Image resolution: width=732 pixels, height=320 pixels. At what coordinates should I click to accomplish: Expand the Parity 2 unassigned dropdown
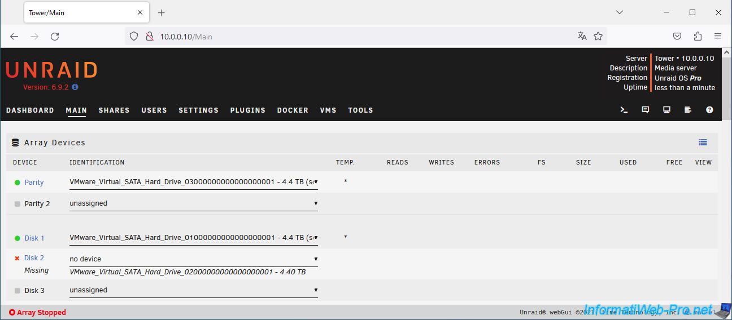(x=193, y=203)
